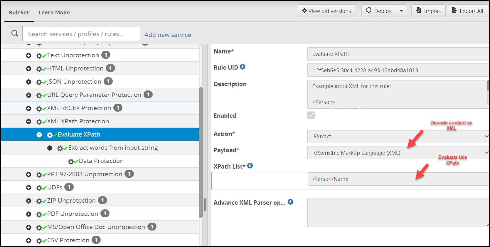Toggle the Enabled checkbox
490x247 pixels.
[x=311, y=115]
